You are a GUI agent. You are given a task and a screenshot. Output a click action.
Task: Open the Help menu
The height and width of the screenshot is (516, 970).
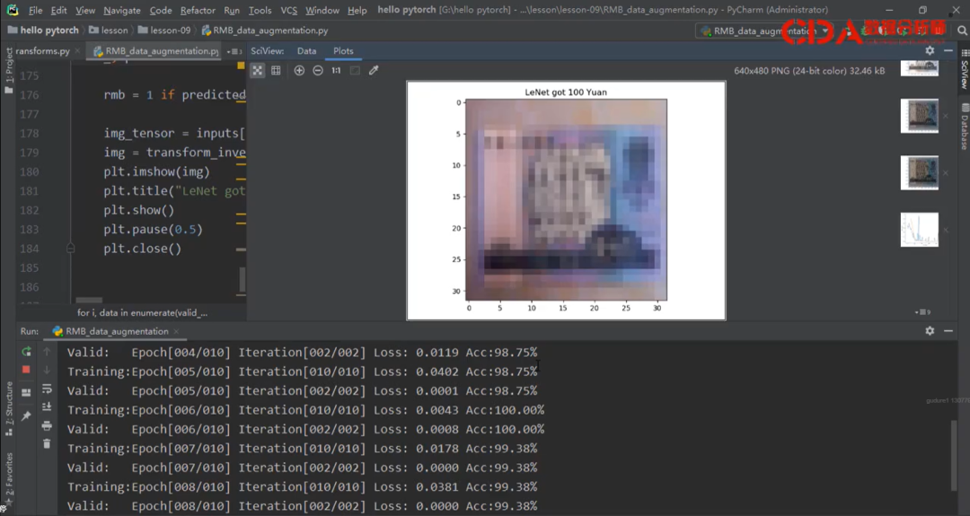tap(357, 11)
